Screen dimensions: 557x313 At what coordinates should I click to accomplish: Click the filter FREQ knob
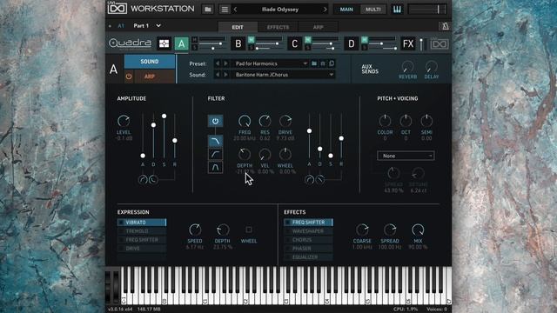click(x=245, y=121)
